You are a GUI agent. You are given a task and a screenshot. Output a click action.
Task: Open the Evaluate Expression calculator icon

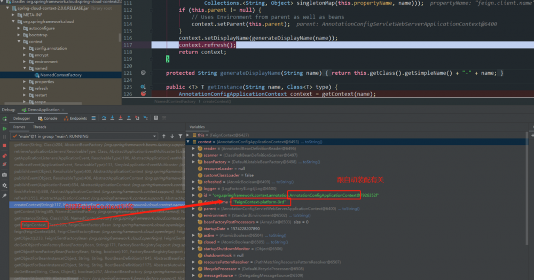[x=156, y=118]
